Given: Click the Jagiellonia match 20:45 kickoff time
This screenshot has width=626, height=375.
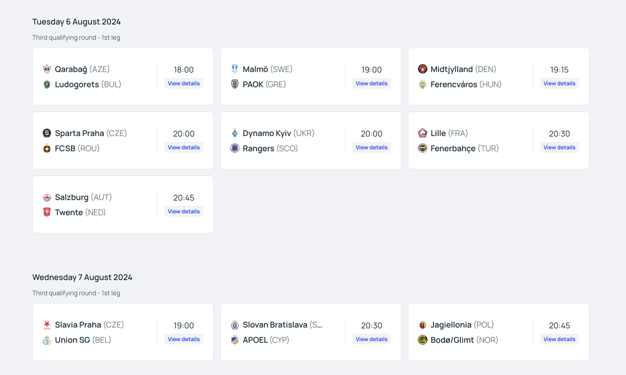Looking at the screenshot, I should tap(559, 325).
